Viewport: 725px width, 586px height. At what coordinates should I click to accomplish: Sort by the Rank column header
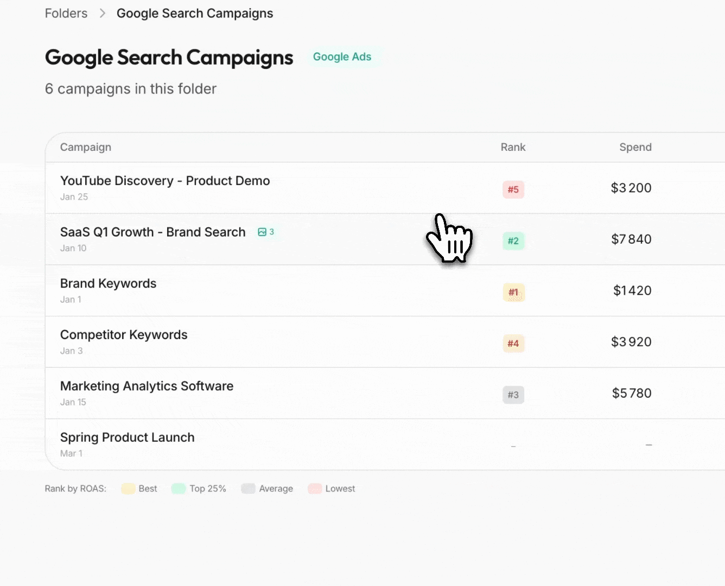pos(513,147)
